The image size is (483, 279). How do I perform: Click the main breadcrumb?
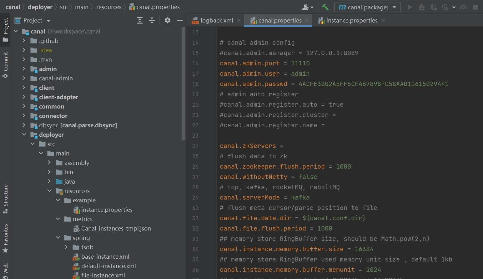pyautogui.click(x=82, y=7)
